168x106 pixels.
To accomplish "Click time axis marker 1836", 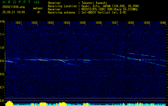I will pyautogui.click(x=99, y=23).
